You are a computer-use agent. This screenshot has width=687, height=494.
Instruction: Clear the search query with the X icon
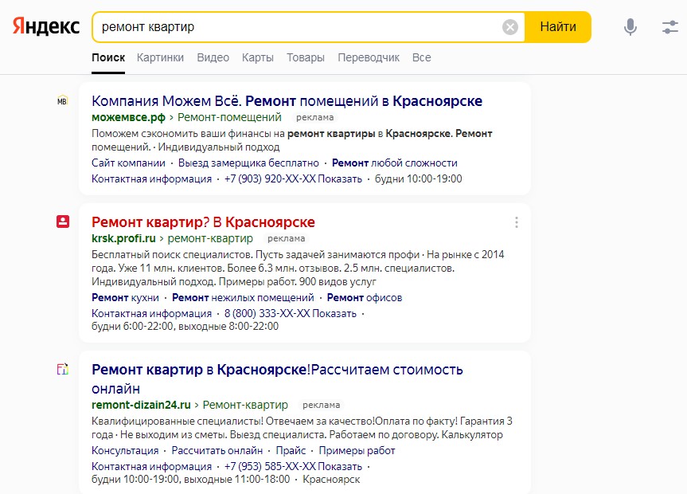coord(510,27)
